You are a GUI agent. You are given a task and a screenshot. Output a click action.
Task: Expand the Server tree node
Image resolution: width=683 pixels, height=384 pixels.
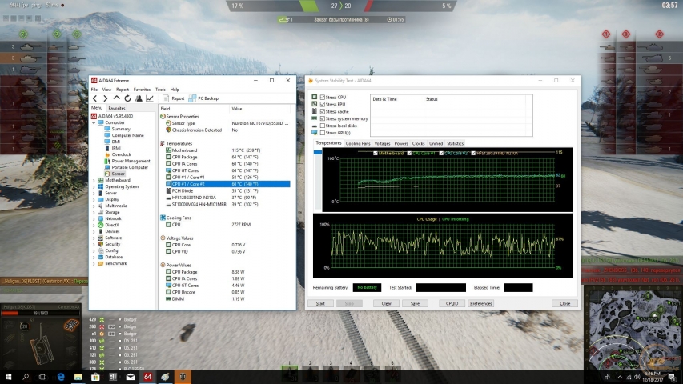tap(94, 193)
